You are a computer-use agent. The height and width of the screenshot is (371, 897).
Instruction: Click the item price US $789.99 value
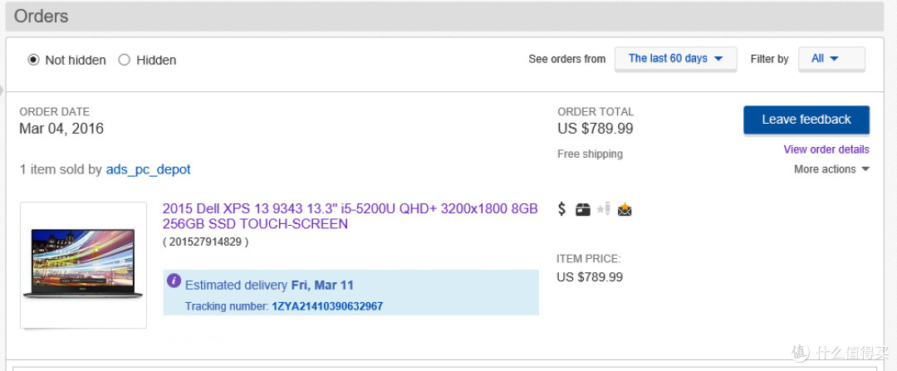(590, 277)
